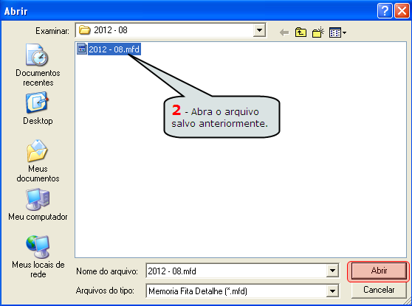Click the Abrir button
This screenshot has height=306, width=412.
pos(379,271)
